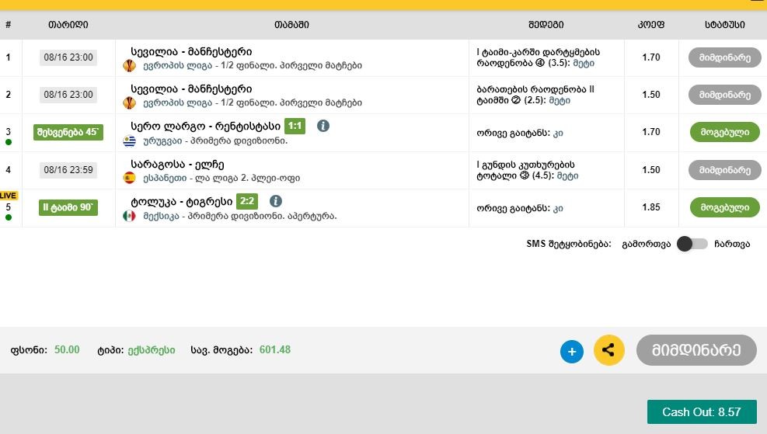Image resolution: width=767 pixels, height=434 pixels.
Task: Click the 08/16 23:00 date in row 1
Action: (68, 57)
